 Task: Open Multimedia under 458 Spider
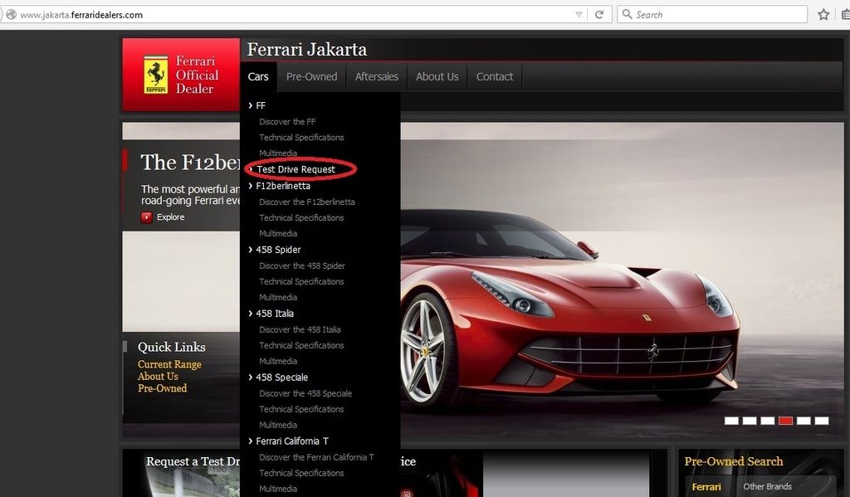[278, 298]
